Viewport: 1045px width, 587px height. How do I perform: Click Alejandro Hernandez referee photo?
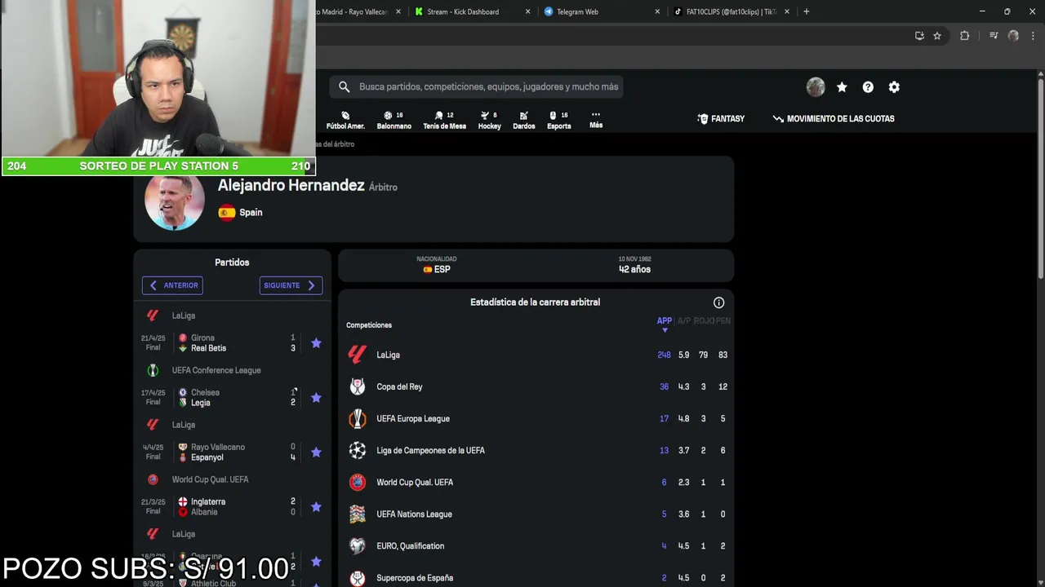(175, 201)
